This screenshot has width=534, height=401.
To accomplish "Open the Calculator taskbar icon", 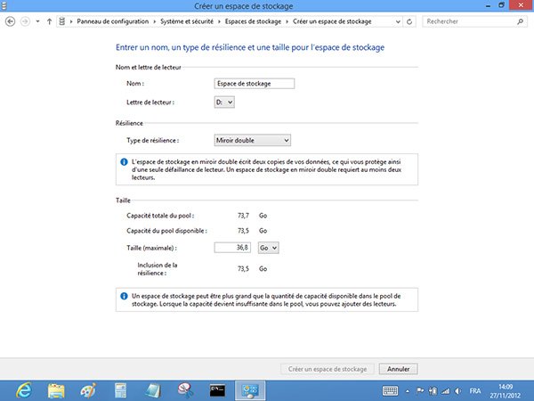I will click(x=120, y=391).
